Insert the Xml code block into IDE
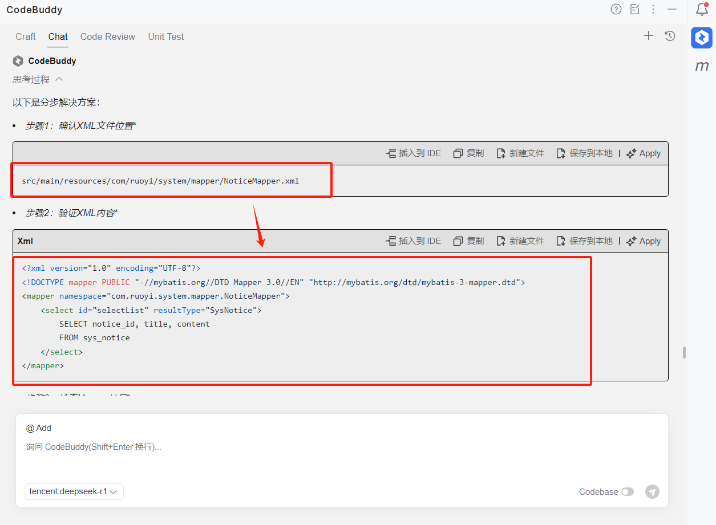 point(414,241)
